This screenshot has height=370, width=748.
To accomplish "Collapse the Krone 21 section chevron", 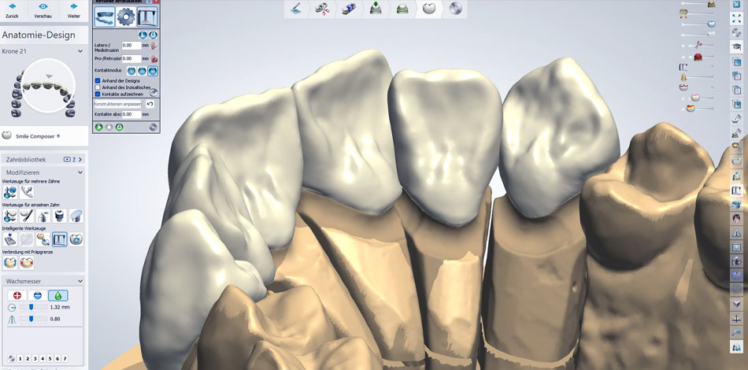I will (x=80, y=51).
